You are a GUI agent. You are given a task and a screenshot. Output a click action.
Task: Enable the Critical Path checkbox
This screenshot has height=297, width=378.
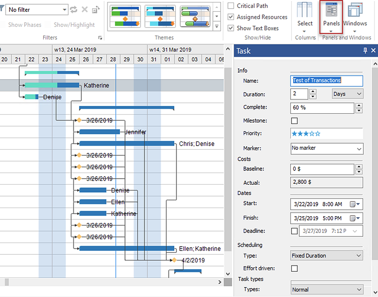(x=231, y=6)
